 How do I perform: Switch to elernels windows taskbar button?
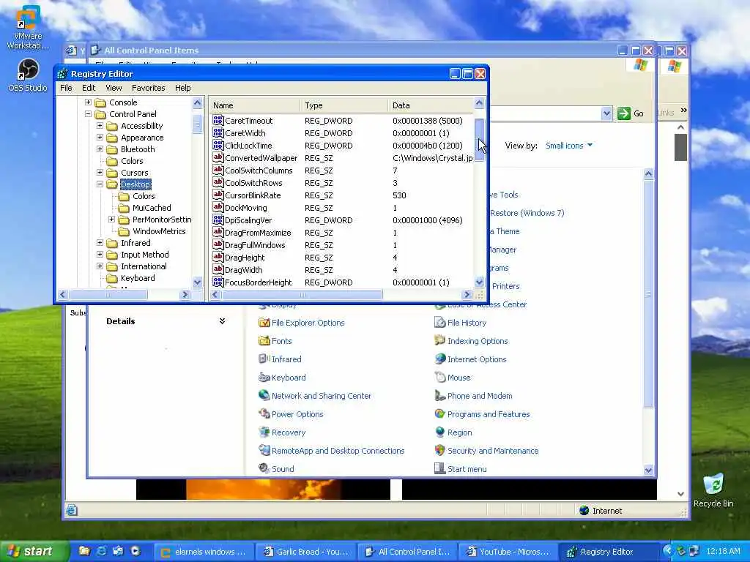[204, 552]
